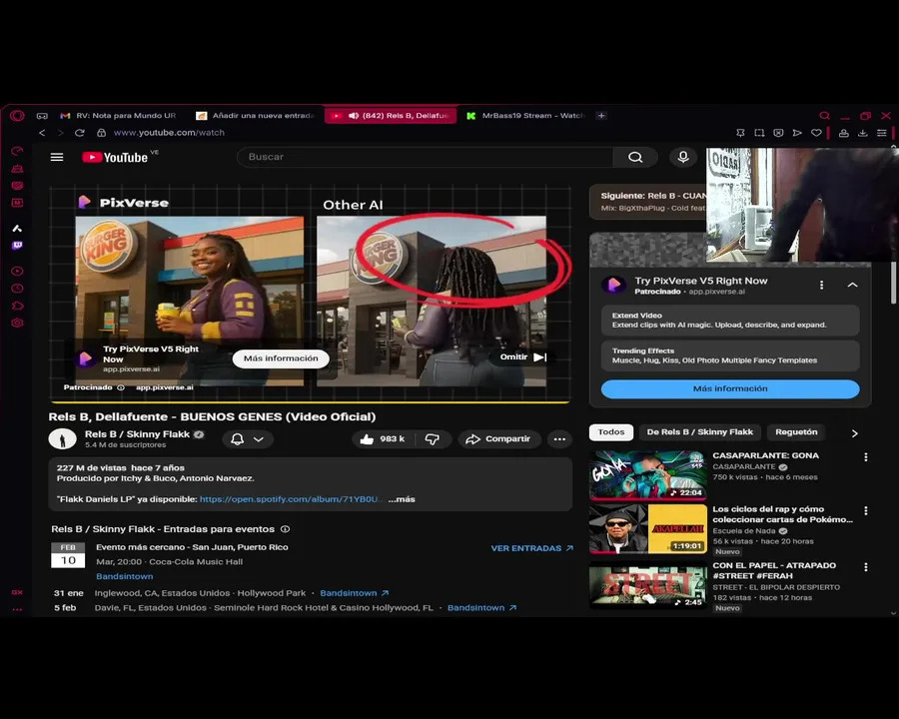The height and width of the screenshot is (719, 899).
Task: Switch to Añadir una nueva entrada tab
Action: pyautogui.click(x=256, y=115)
